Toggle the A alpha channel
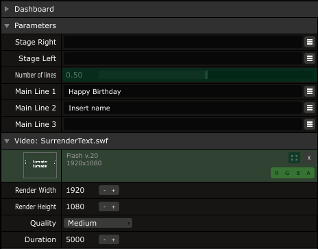318x249 pixels. [x=308, y=173]
